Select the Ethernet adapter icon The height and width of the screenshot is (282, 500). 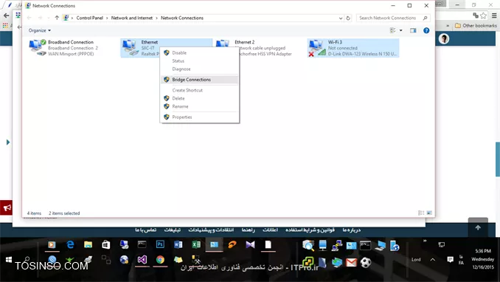coord(130,47)
